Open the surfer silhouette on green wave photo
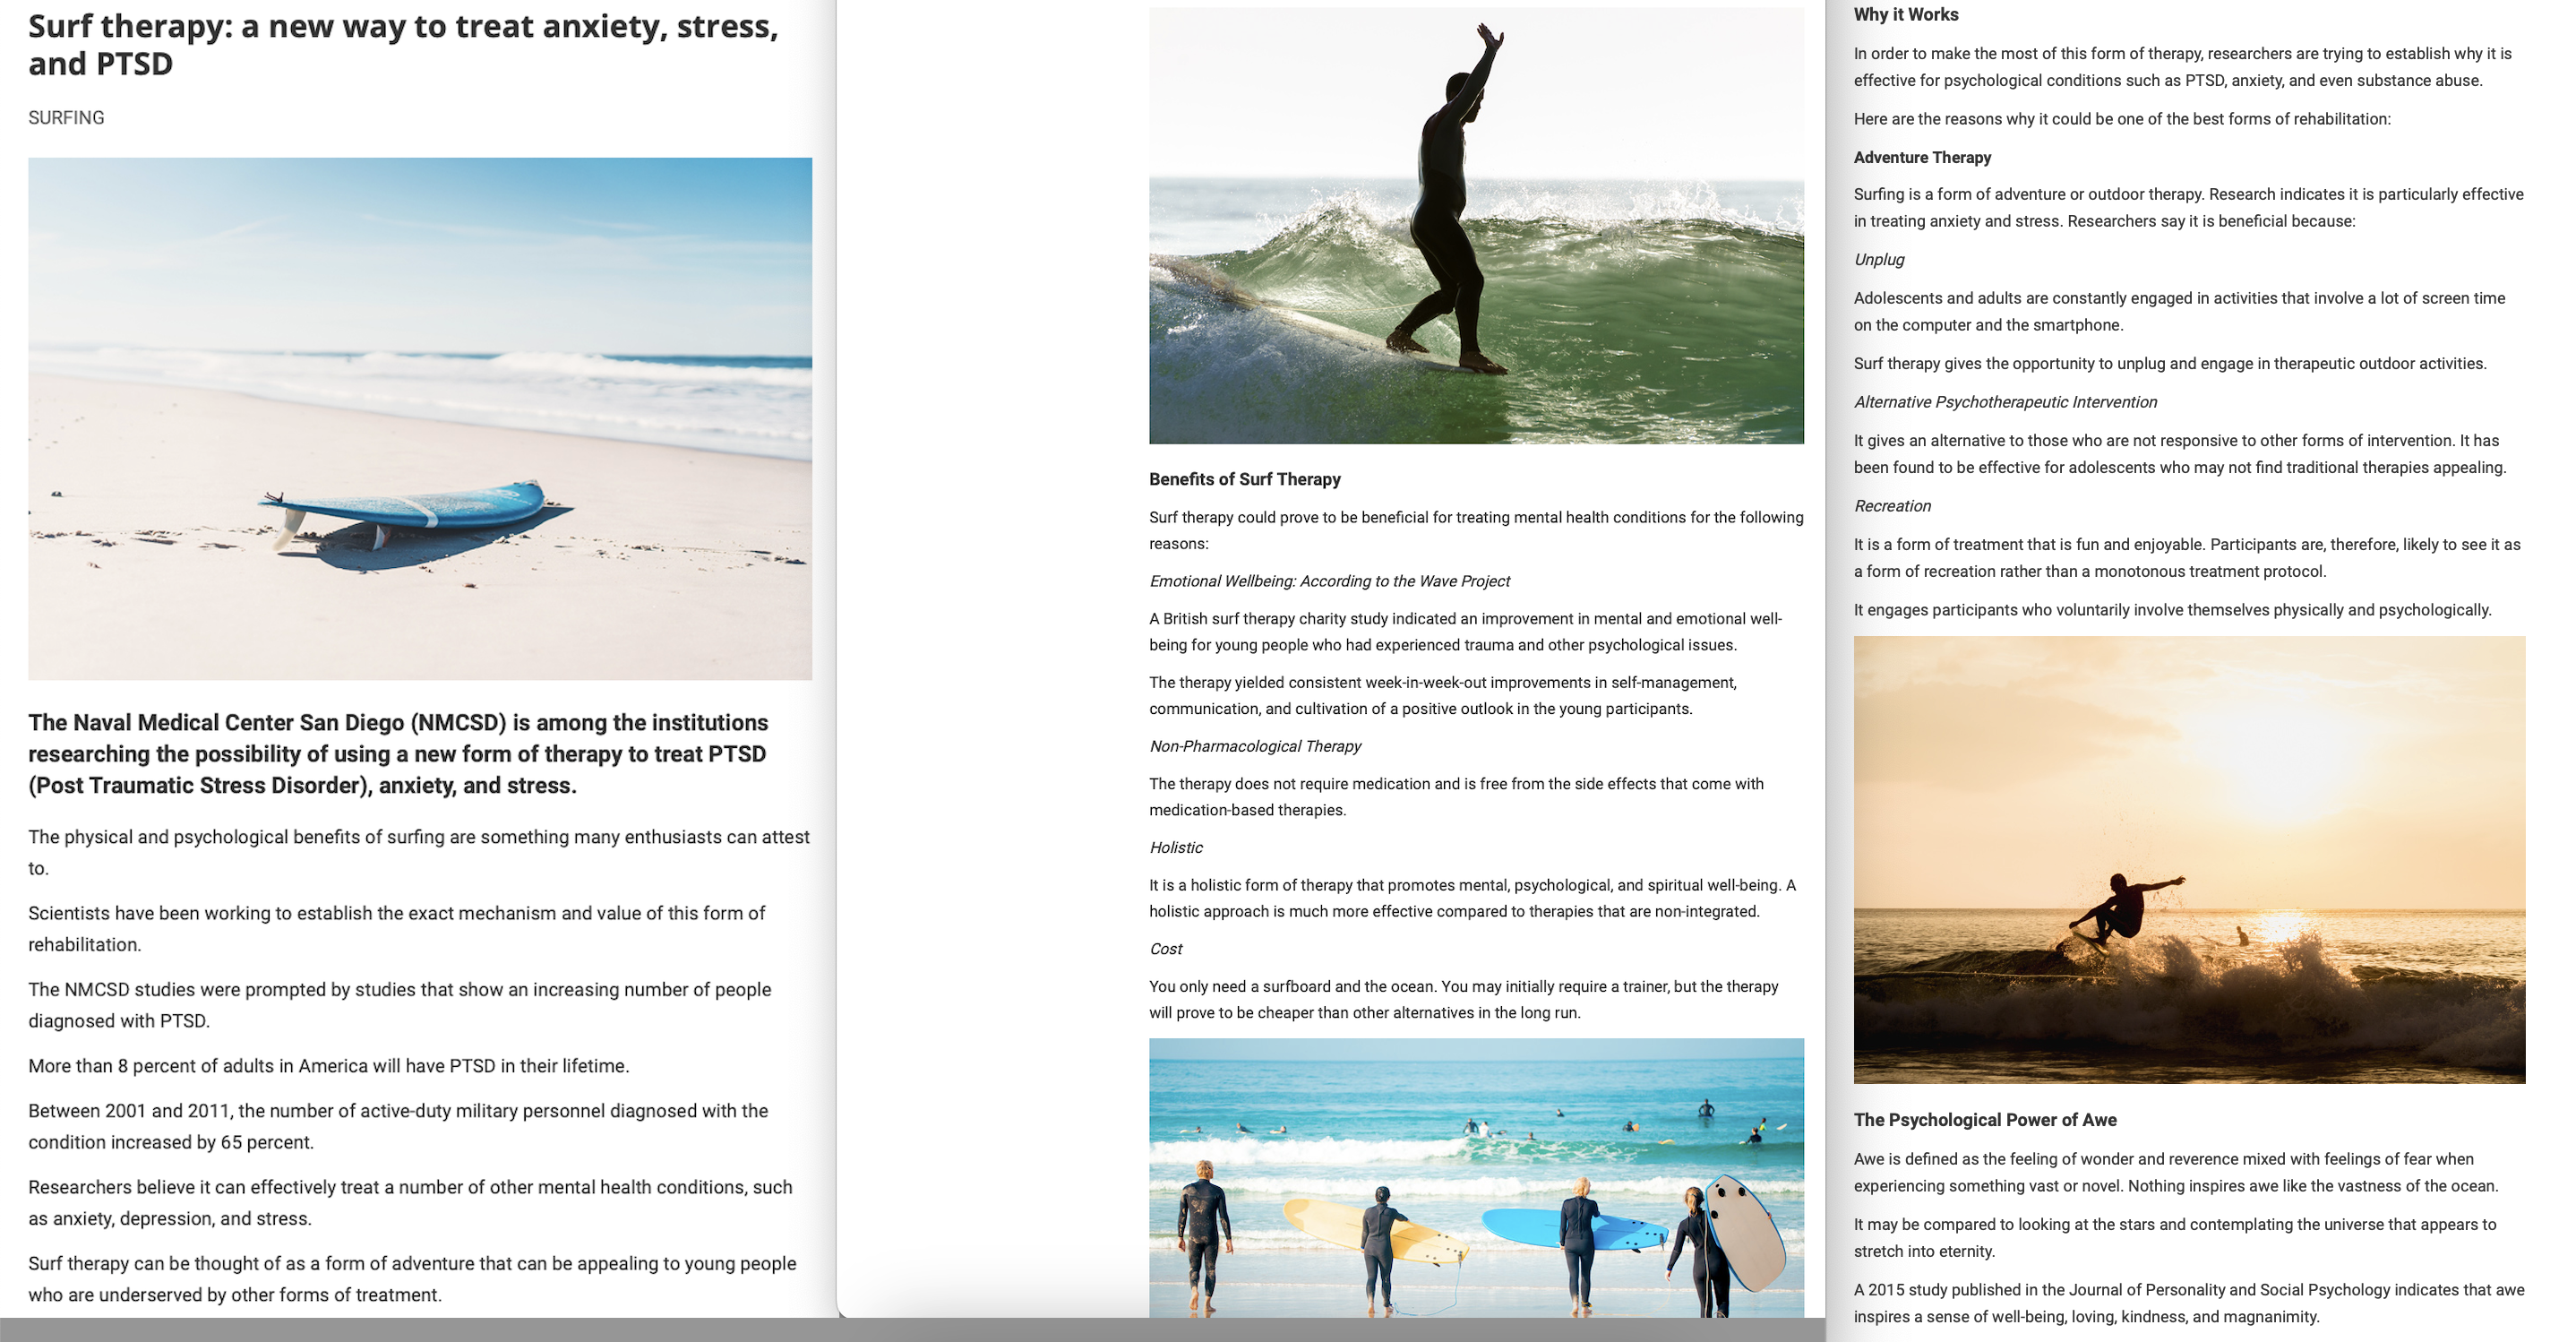The height and width of the screenshot is (1342, 2576). 1476,226
